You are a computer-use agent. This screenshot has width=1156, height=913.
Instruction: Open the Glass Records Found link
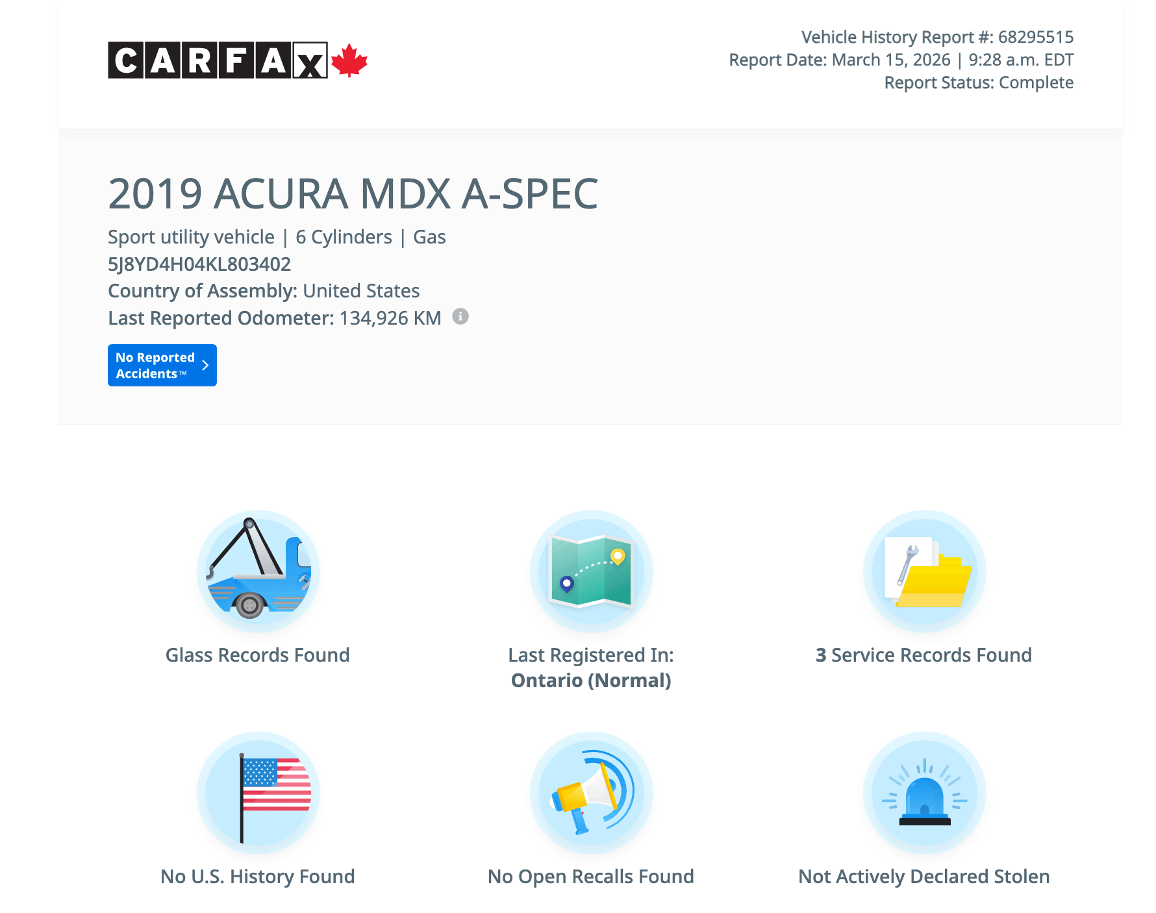[x=258, y=655]
